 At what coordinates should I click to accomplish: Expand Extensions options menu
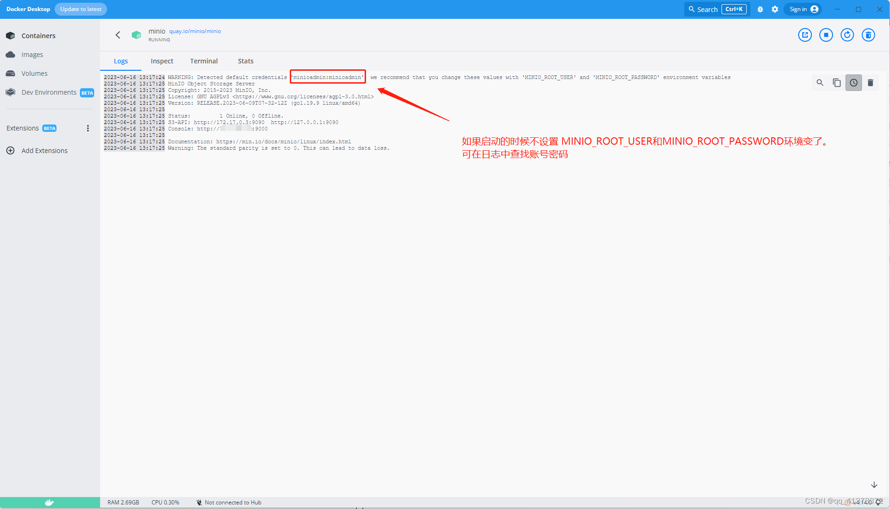88,128
